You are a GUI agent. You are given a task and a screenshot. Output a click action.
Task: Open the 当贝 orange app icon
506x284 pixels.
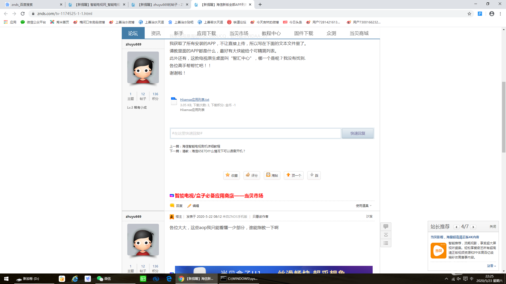click(x=439, y=251)
